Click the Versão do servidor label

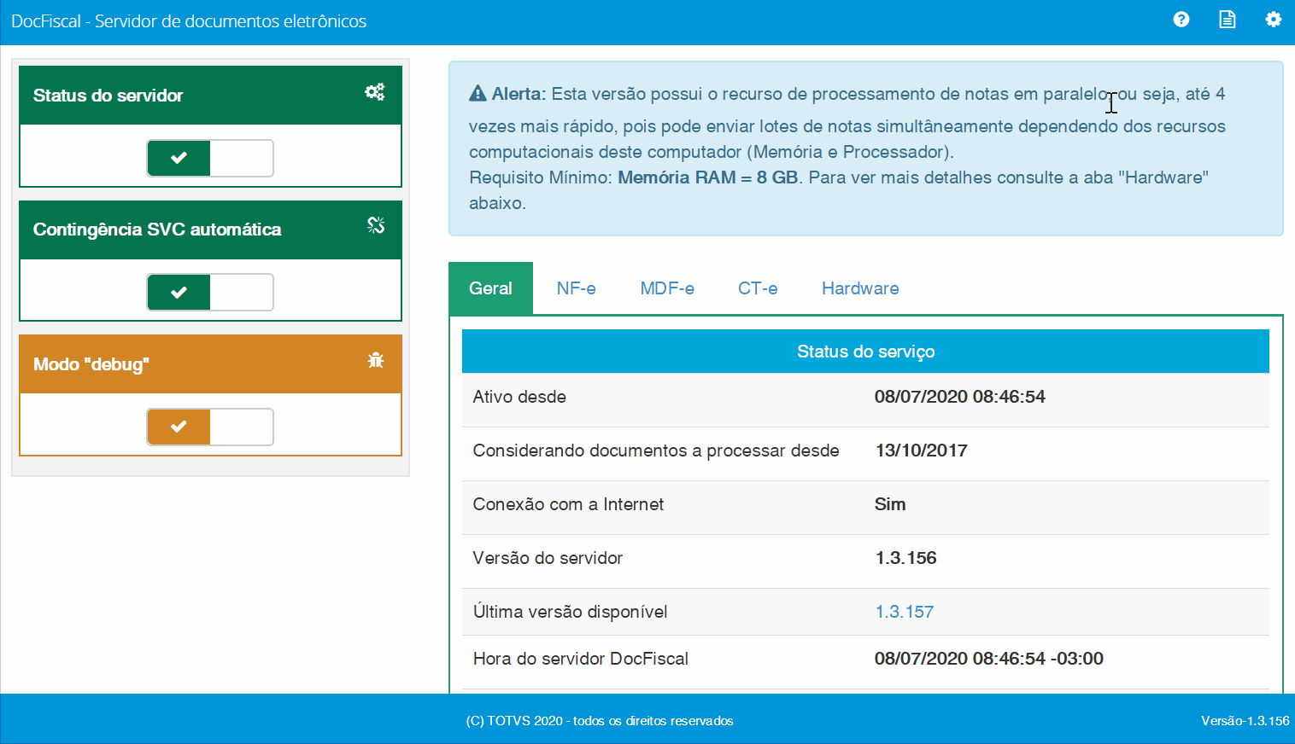pyautogui.click(x=548, y=558)
